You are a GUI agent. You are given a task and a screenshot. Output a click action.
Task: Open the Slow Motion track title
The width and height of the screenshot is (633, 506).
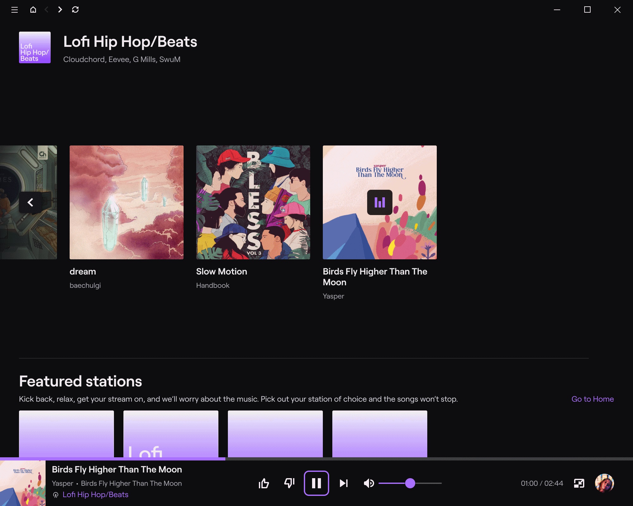222,272
